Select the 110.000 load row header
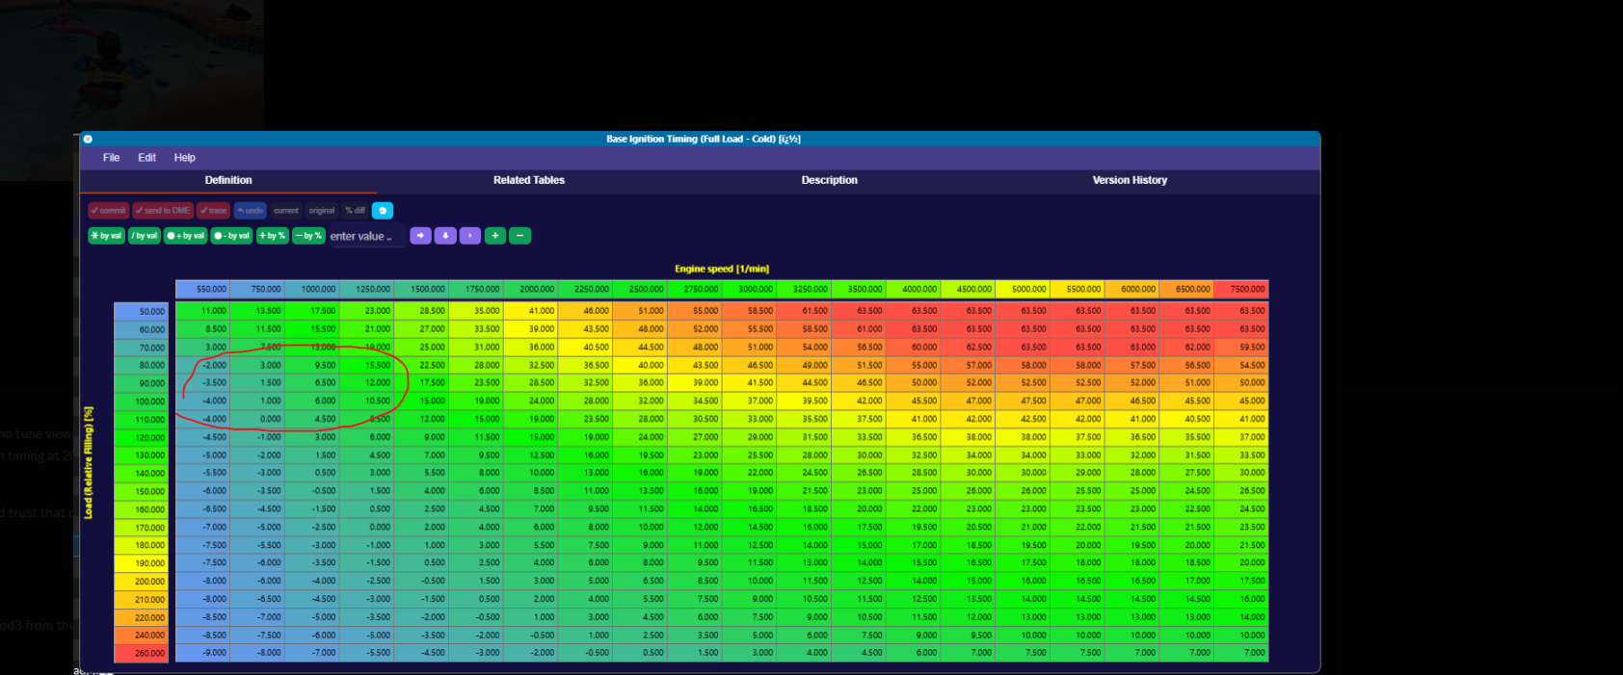Image resolution: width=1623 pixels, height=675 pixels. click(x=142, y=420)
